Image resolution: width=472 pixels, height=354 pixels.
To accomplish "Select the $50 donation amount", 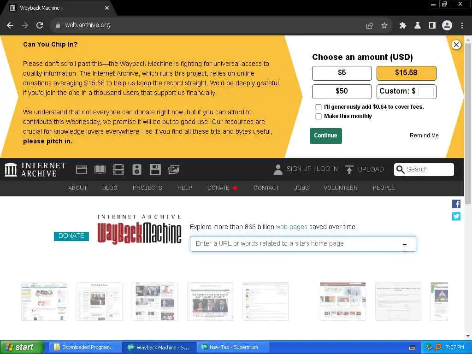I will 342,92.
